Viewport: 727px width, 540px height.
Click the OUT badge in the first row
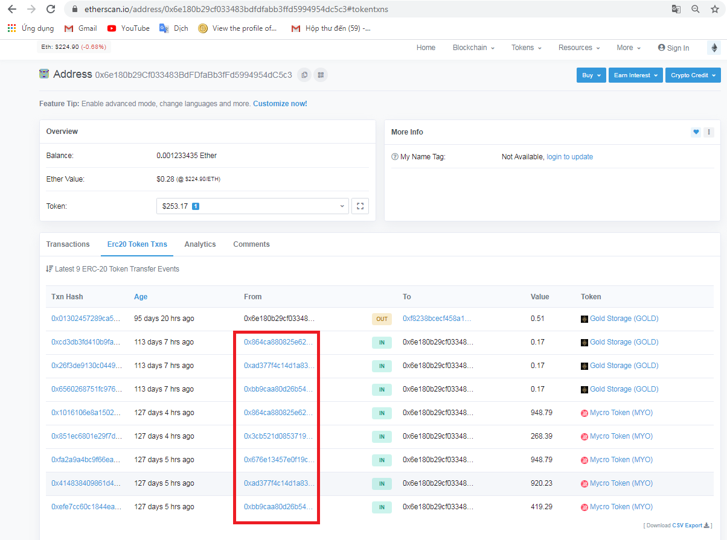(382, 319)
